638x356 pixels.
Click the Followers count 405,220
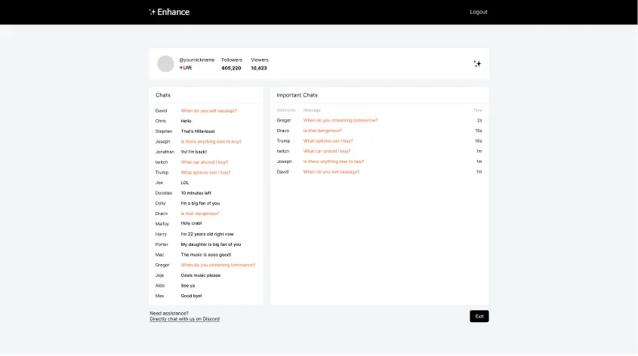231,69
